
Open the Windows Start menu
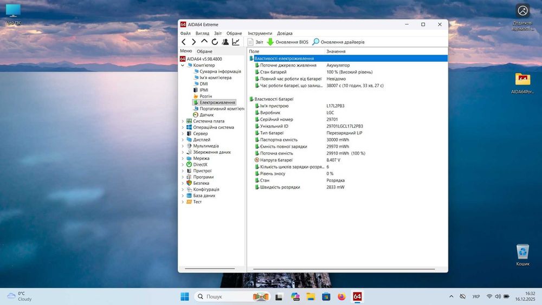(185, 296)
